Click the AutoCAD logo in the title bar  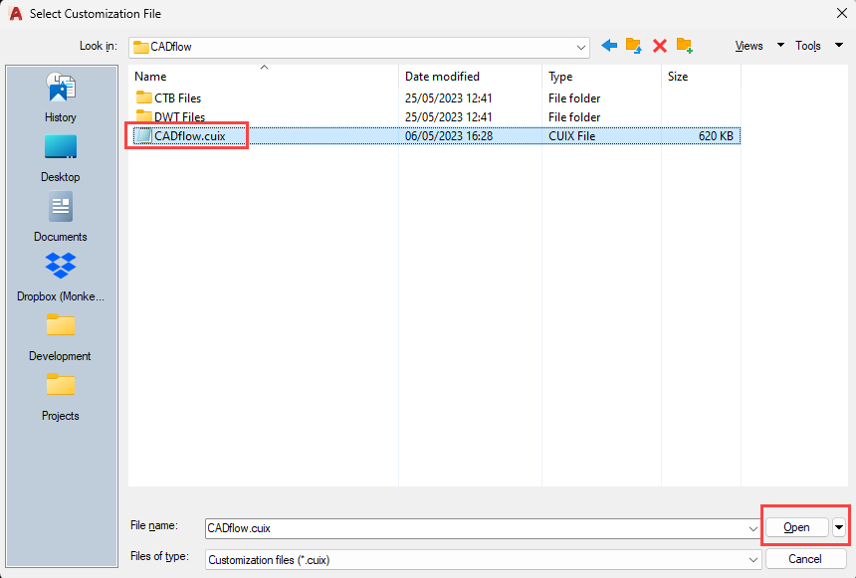16,14
